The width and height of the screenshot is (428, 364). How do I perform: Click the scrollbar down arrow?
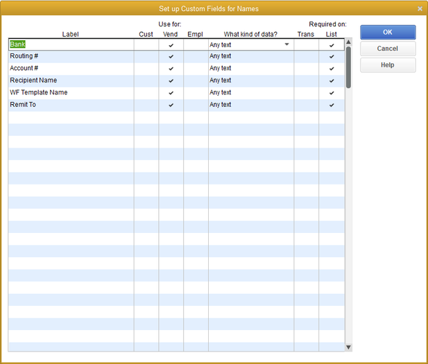tap(348, 347)
